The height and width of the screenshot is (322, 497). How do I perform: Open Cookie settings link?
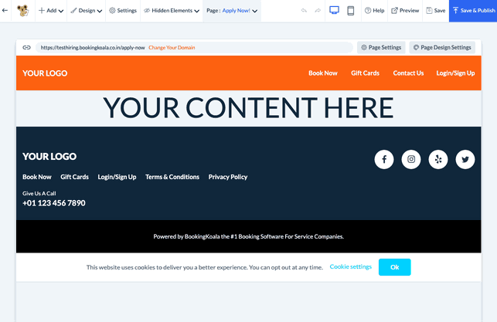coord(351,267)
